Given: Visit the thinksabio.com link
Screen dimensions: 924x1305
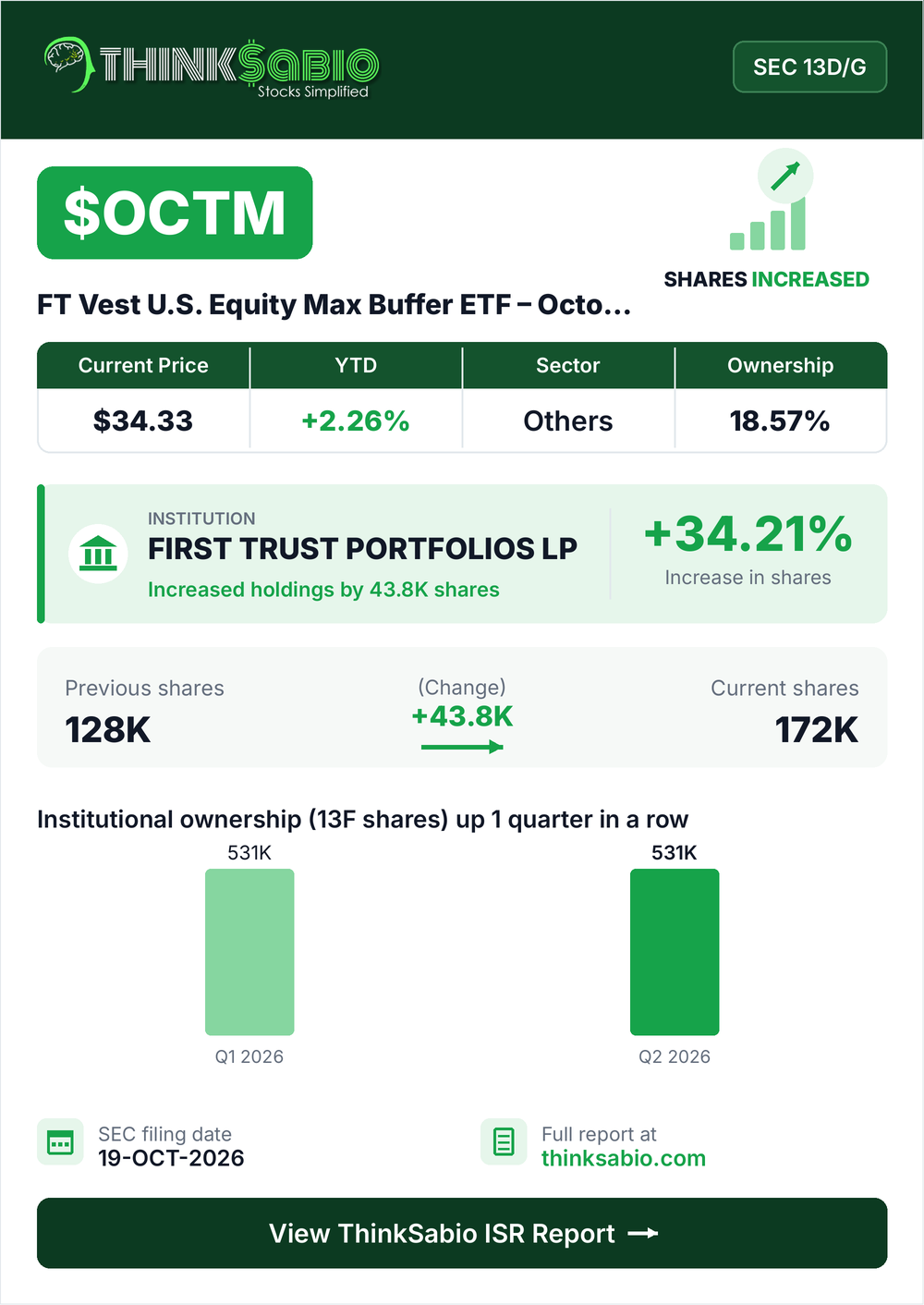Looking at the screenshot, I should (624, 1158).
